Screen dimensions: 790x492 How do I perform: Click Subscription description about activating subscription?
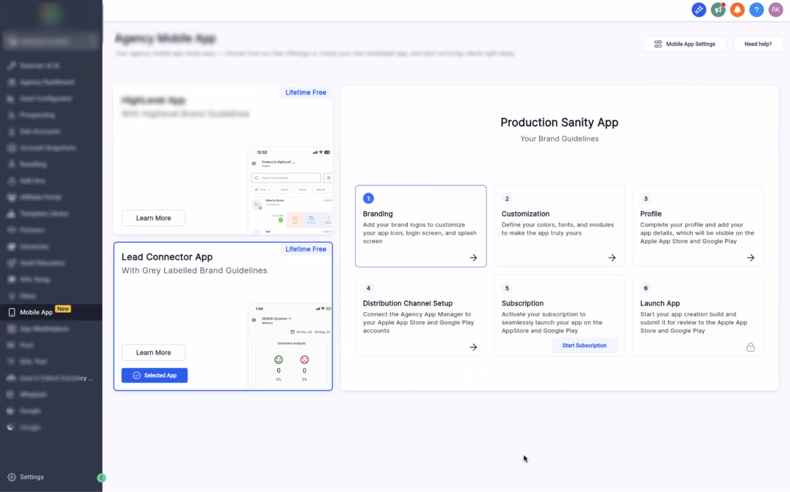[x=552, y=322]
